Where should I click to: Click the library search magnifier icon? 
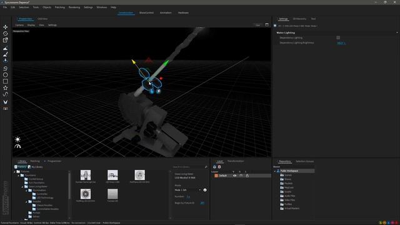point(206,167)
